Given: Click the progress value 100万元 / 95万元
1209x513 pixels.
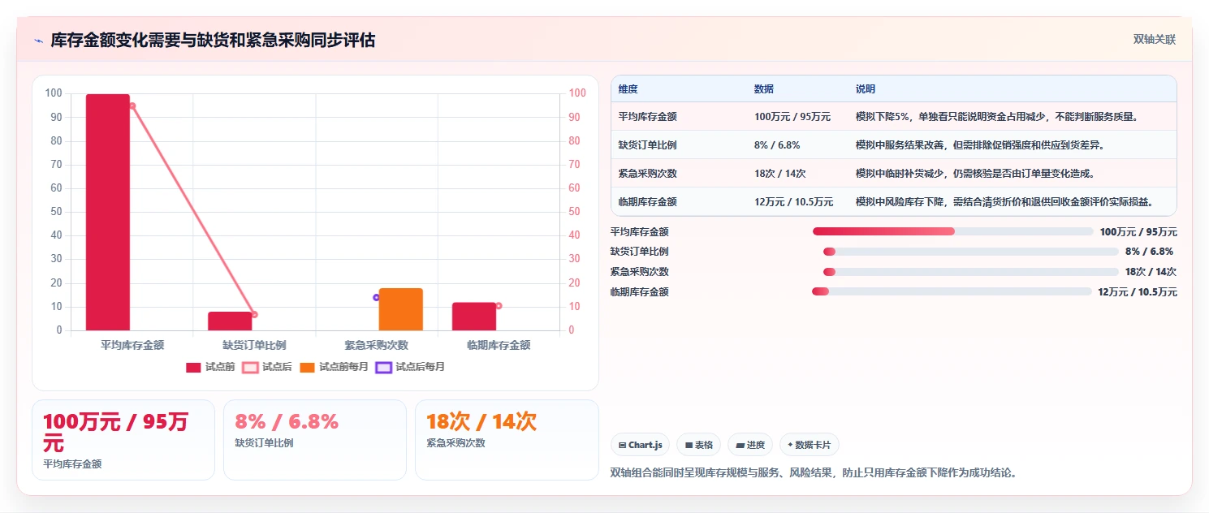Looking at the screenshot, I should pyautogui.click(x=1138, y=231).
